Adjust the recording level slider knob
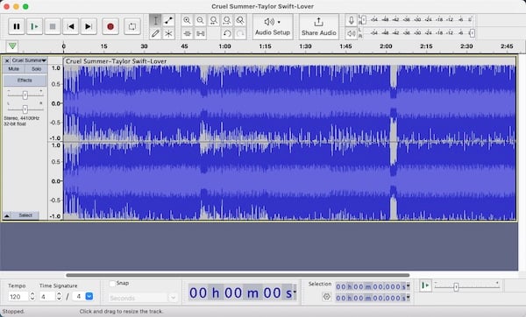The width and height of the screenshot is (526, 317). [364, 20]
